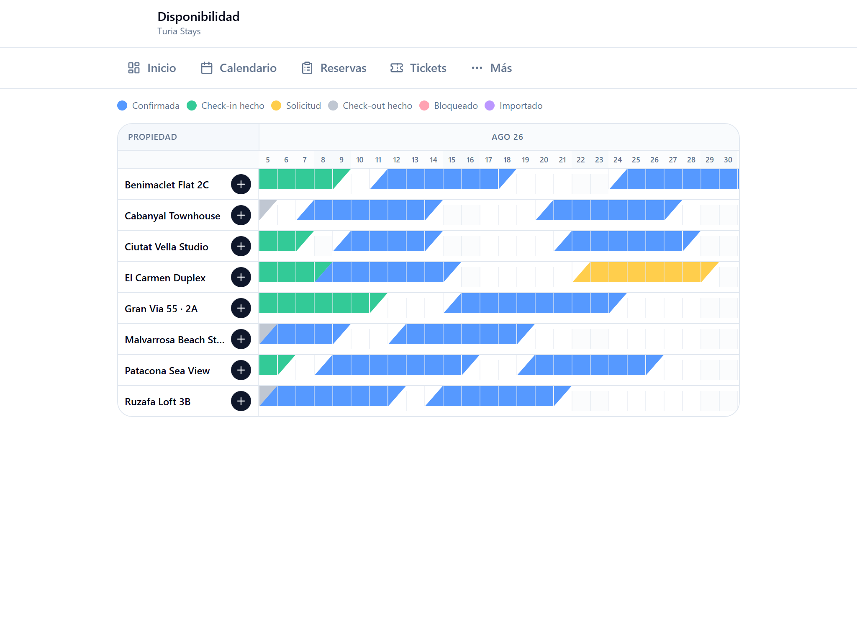This screenshot has height=643, width=857.
Task: Click the blue Confirmada legend swatch
Action: (122, 105)
